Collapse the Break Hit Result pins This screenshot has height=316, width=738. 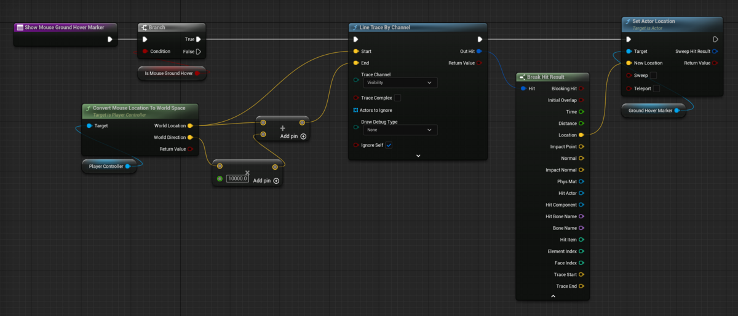553,296
